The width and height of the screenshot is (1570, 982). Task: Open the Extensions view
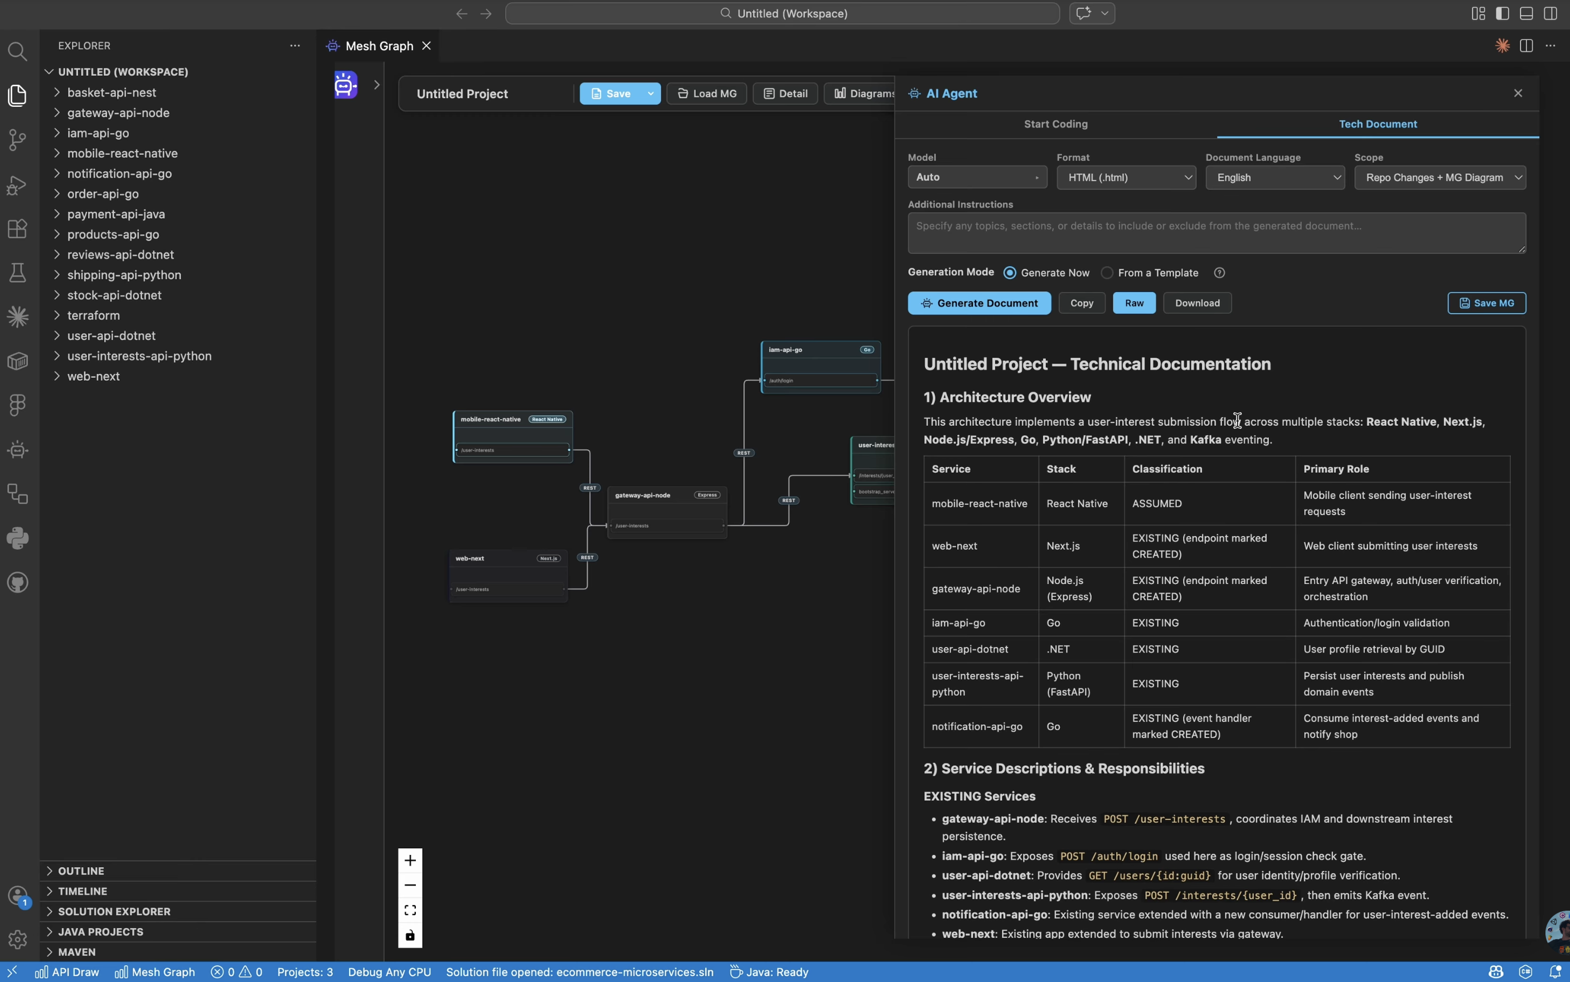coord(17,229)
